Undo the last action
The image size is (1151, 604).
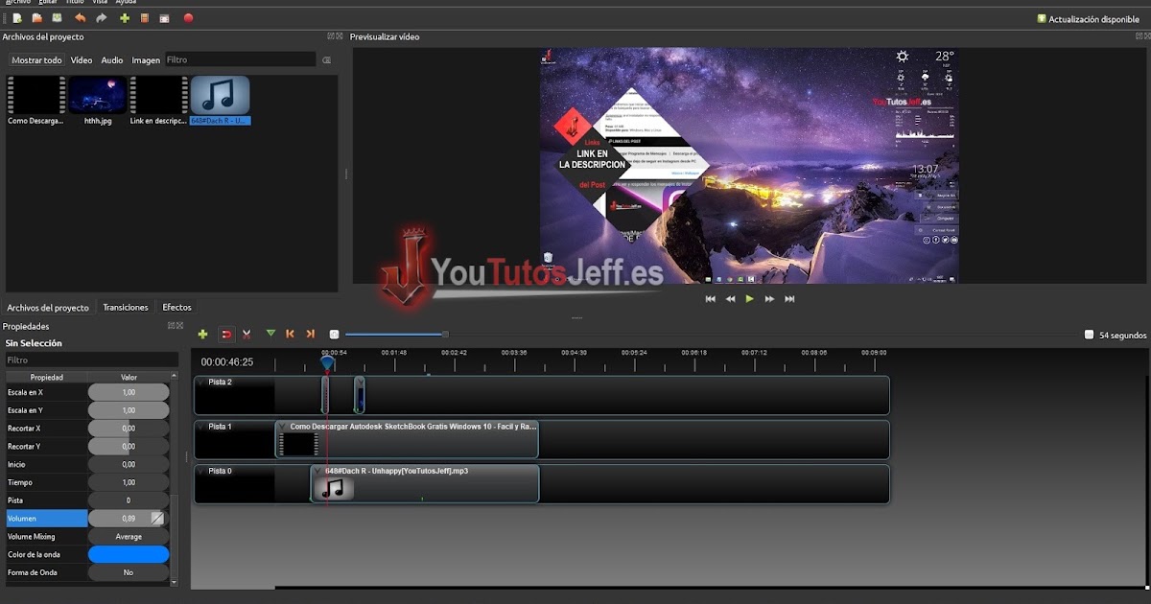tap(81, 17)
